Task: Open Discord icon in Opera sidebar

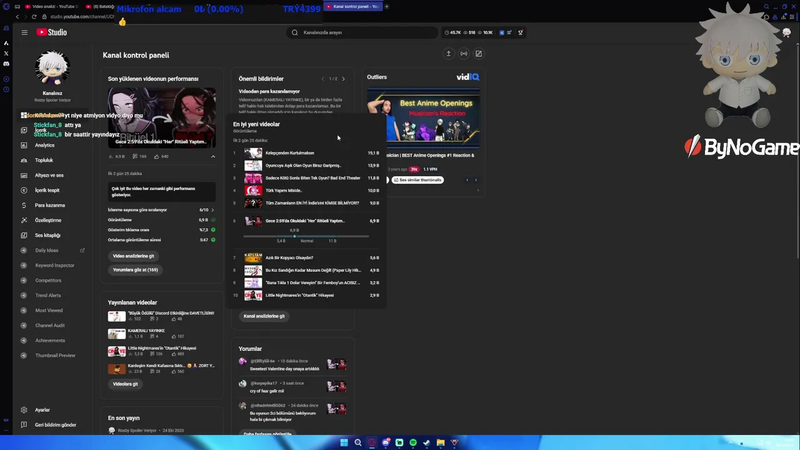Action: [6, 64]
